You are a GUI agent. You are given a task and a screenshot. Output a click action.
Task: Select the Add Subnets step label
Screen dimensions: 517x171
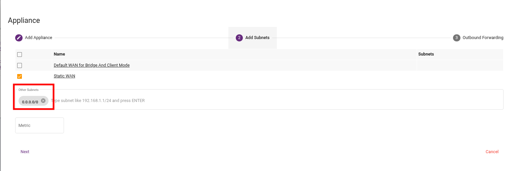tap(257, 38)
